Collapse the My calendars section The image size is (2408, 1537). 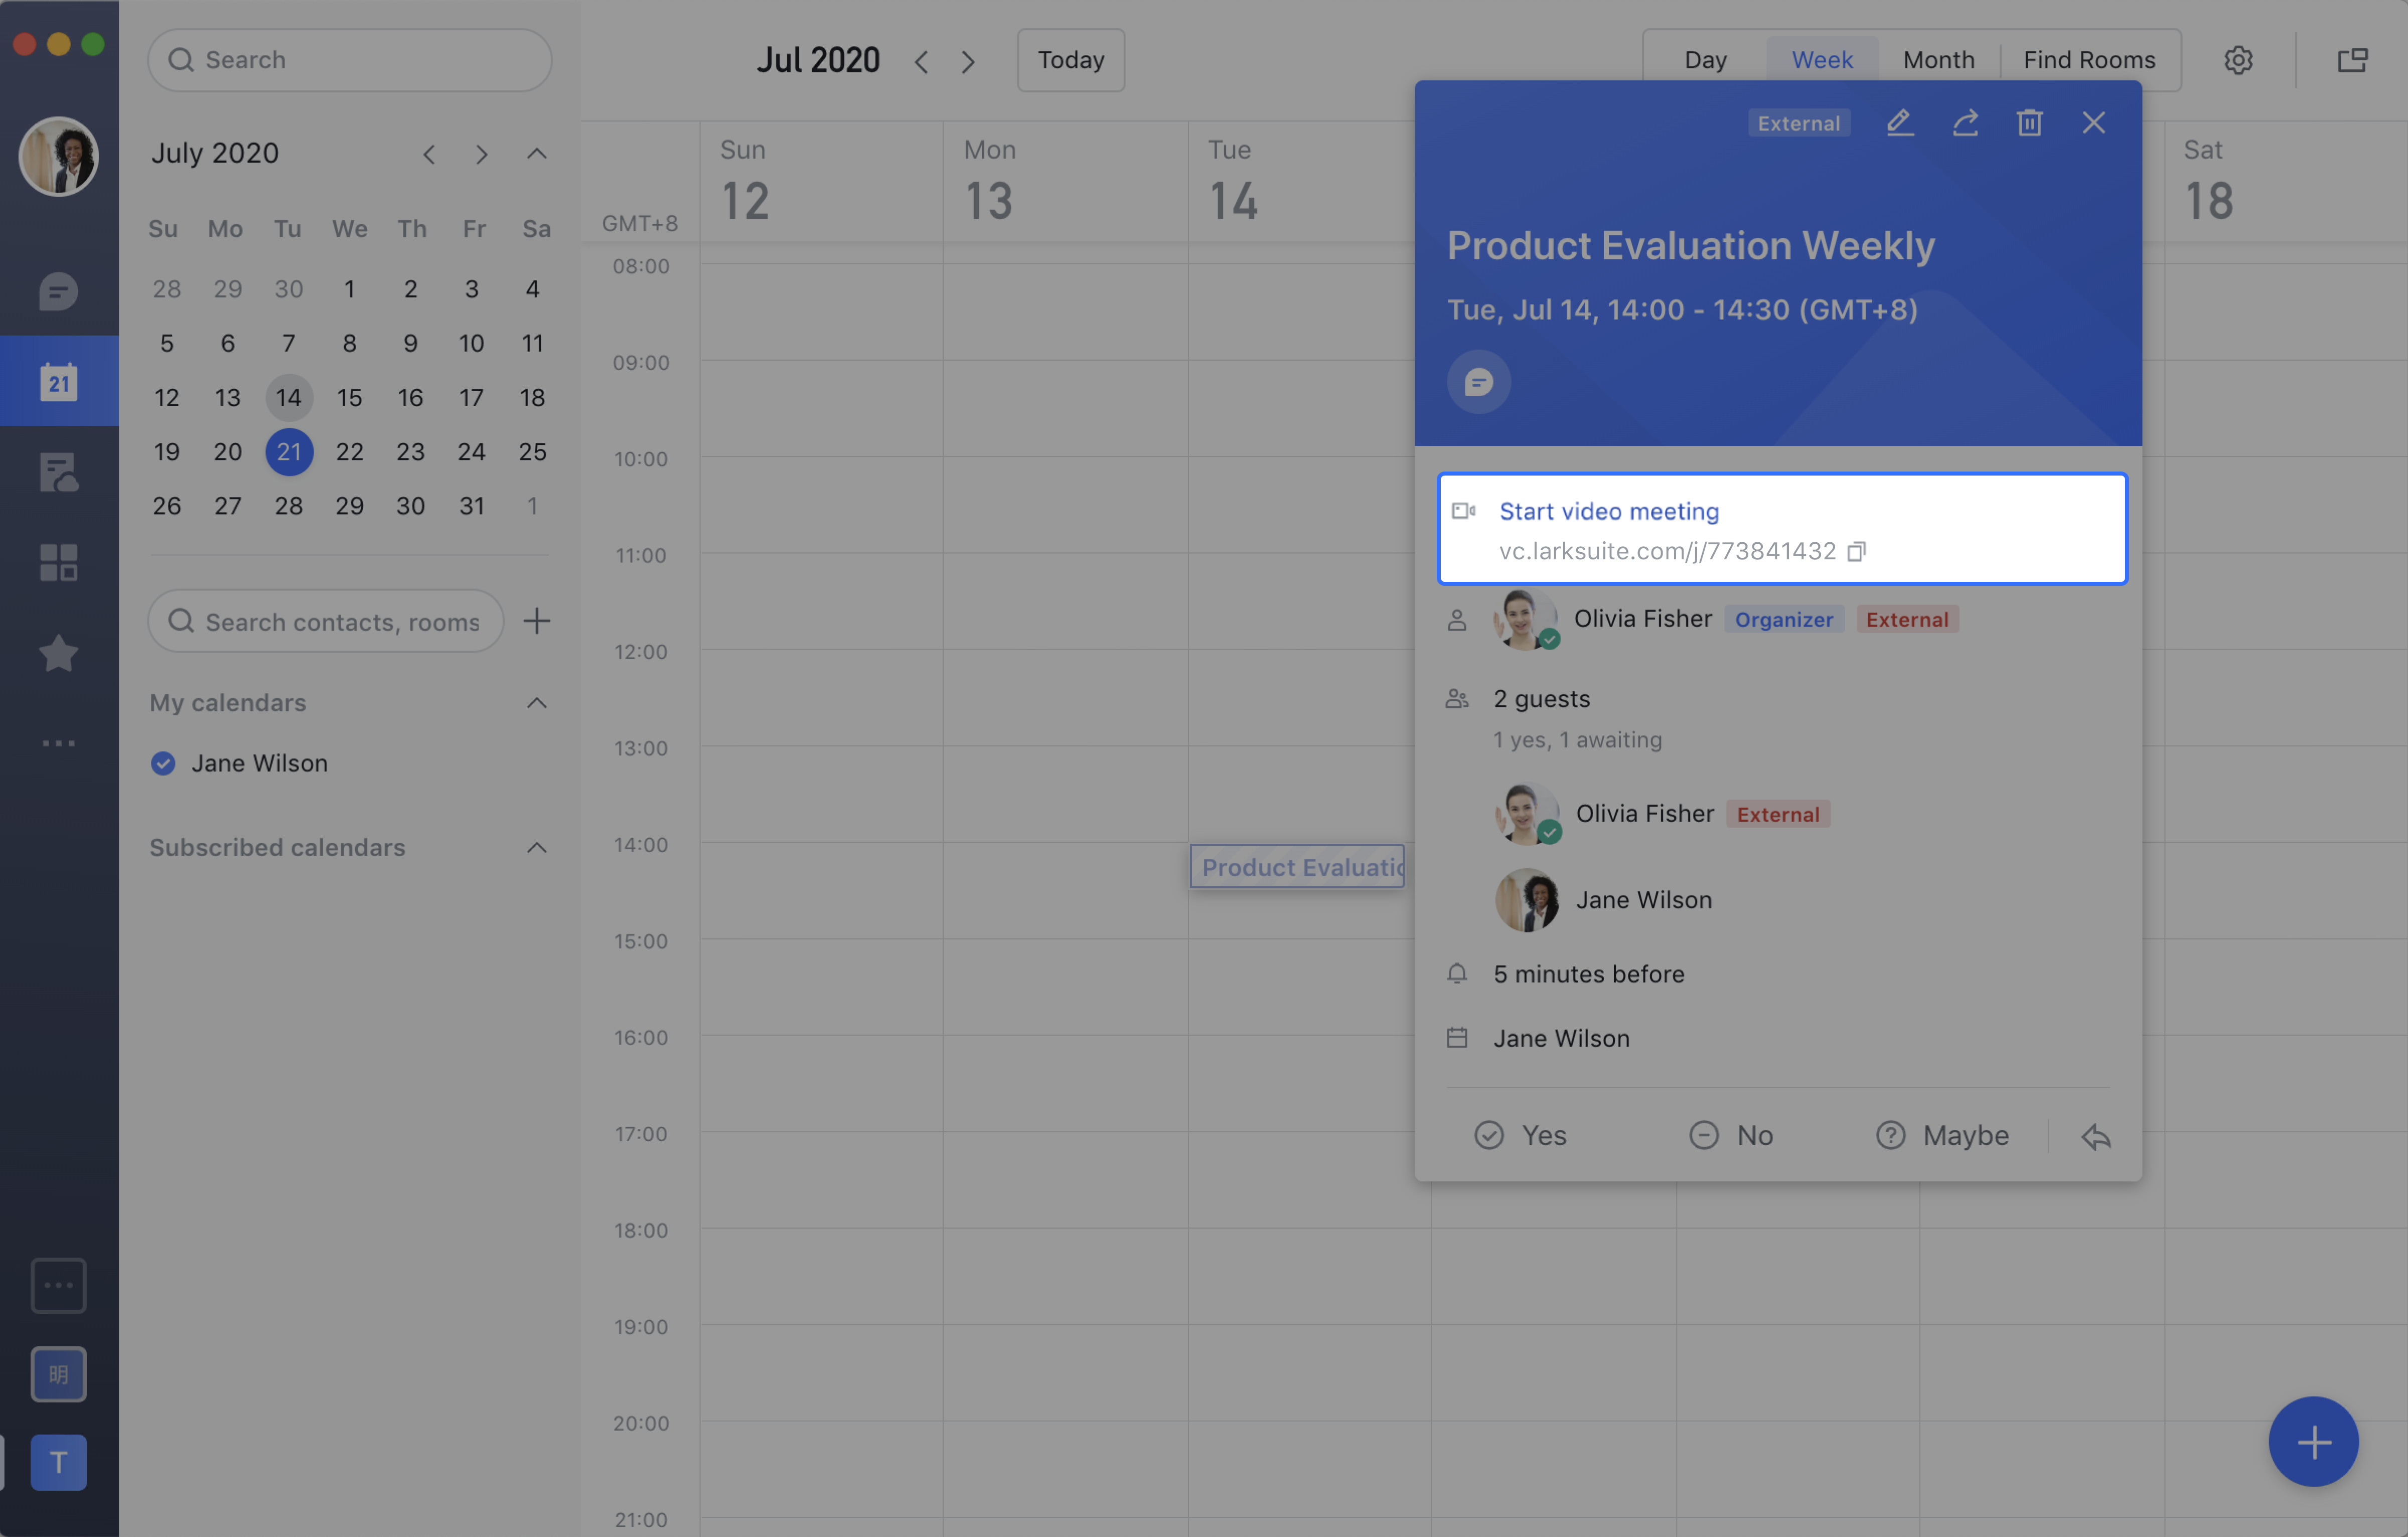tap(536, 702)
